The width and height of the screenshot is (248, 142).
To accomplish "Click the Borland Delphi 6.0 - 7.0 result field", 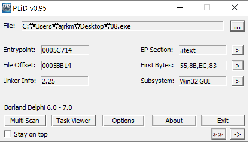I will click(124, 107).
